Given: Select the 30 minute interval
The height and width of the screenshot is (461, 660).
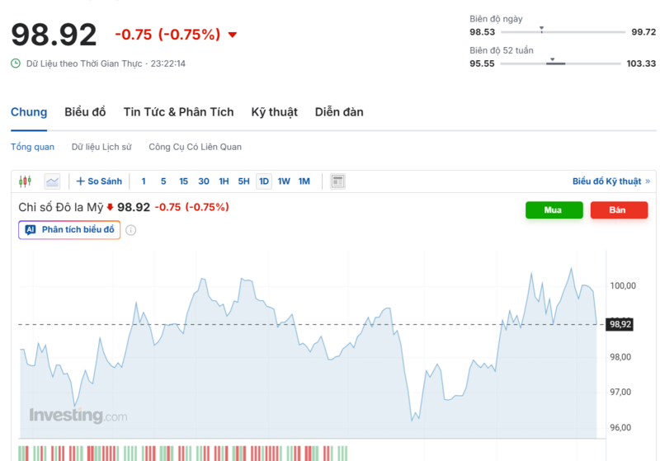Looking at the screenshot, I should pyautogui.click(x=204, y=181).
